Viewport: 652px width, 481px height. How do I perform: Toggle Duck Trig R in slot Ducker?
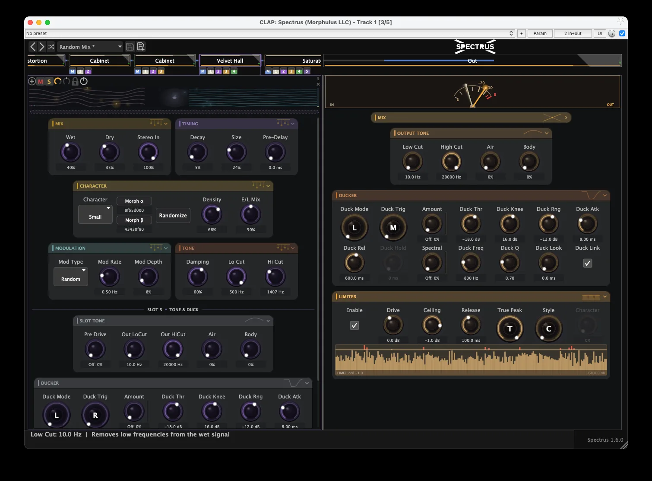(x=95, y=415)
